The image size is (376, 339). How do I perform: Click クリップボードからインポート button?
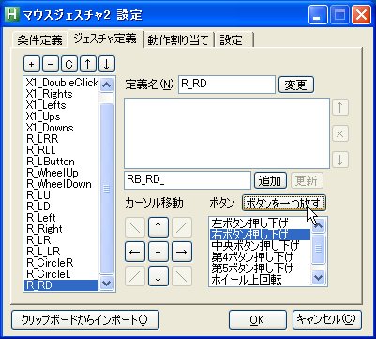tap(85, 320)
